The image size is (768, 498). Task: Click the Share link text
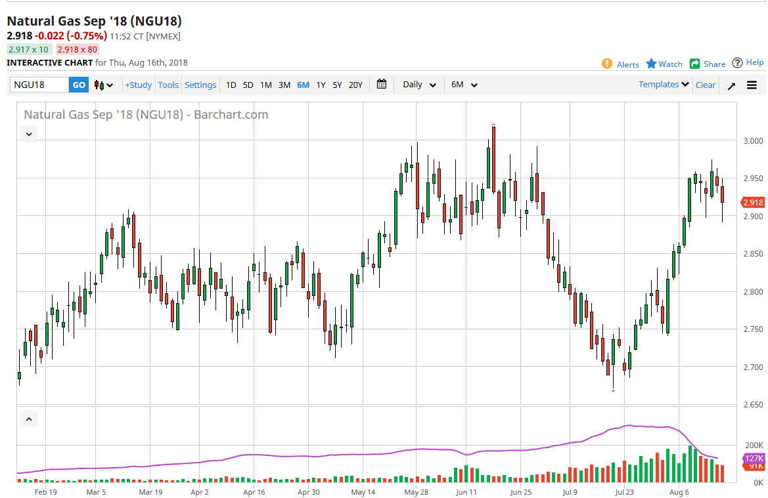(715, 64)
